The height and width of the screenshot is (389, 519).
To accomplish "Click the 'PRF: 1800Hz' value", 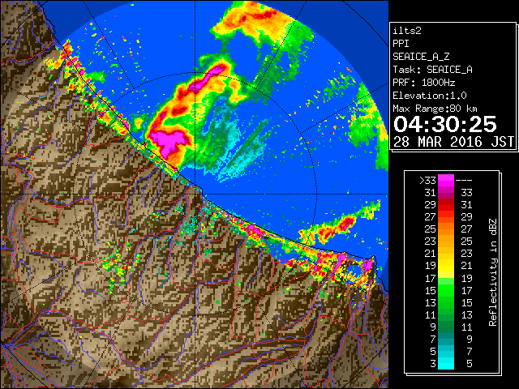I will coord(424,83).
